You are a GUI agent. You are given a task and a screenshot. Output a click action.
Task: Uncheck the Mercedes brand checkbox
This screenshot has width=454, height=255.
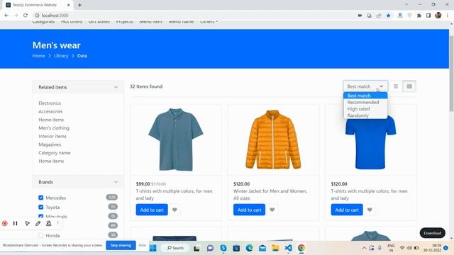click(41, 198)
